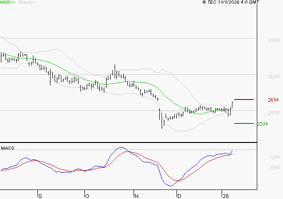Click the red resistance level line
The width and height of the screenshot is (283, 199).
click(244, 99)
